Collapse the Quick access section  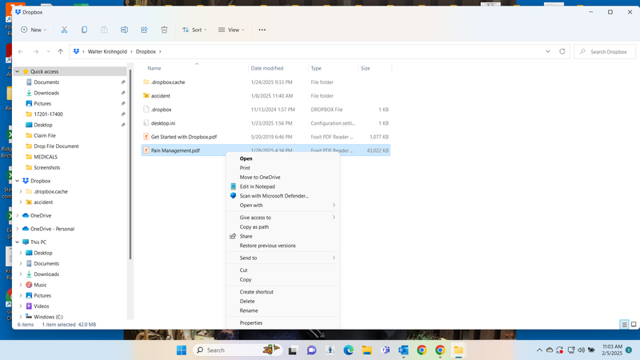pyautogui.click(x=18, y=71)
